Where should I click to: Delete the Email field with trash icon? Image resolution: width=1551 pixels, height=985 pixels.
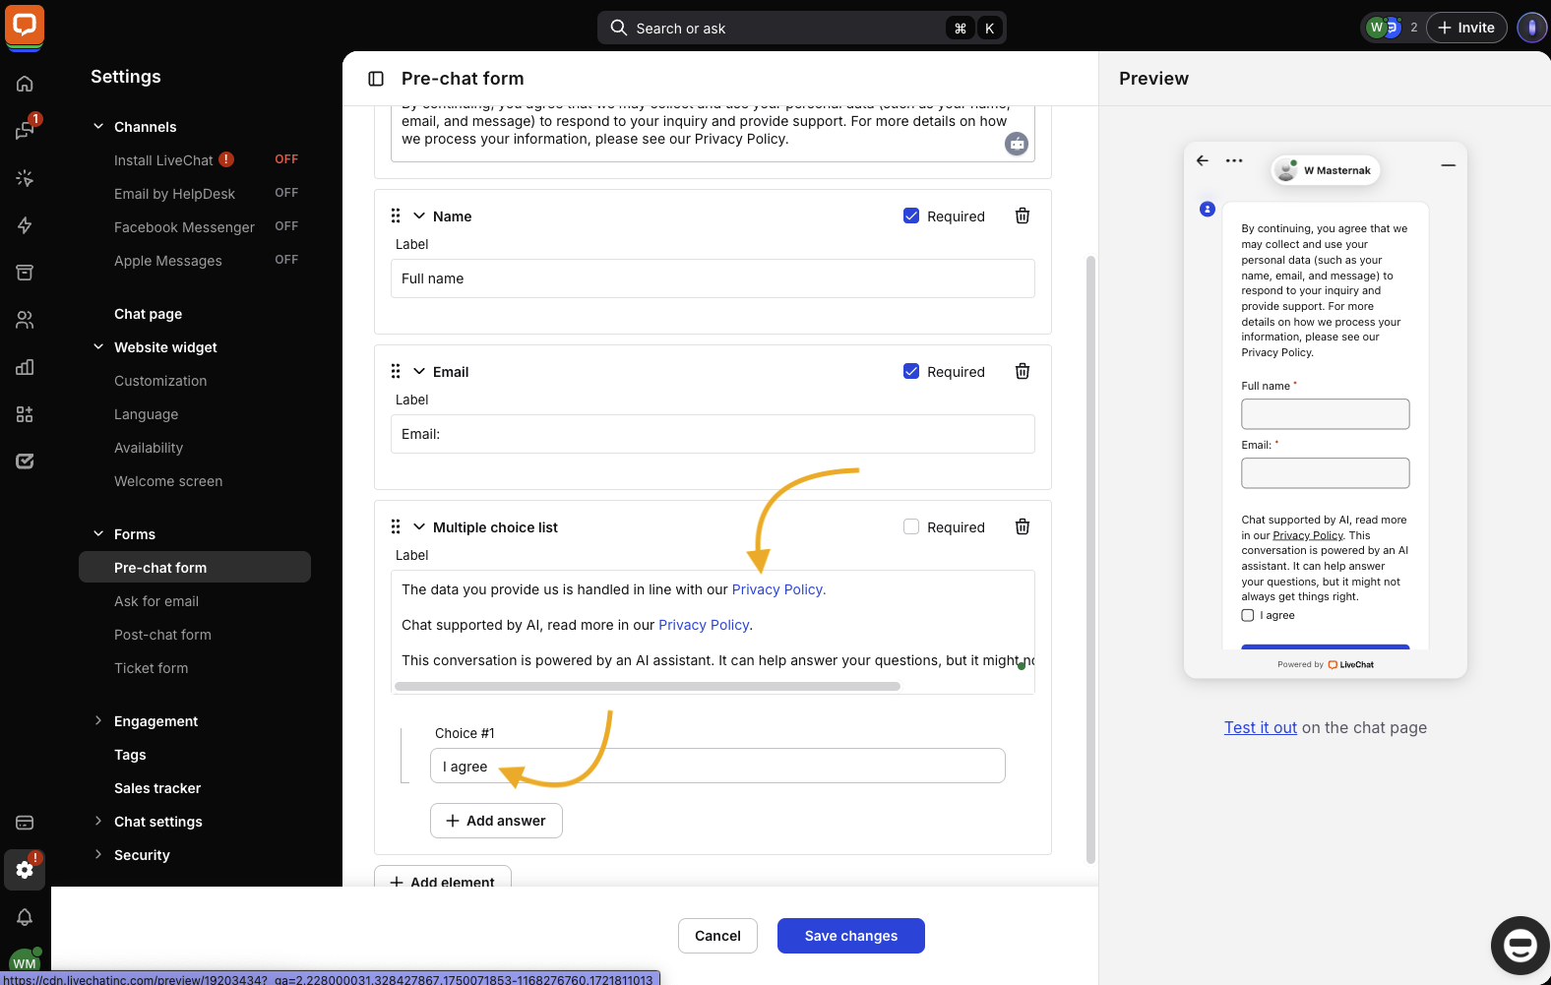click(1023, 371)
